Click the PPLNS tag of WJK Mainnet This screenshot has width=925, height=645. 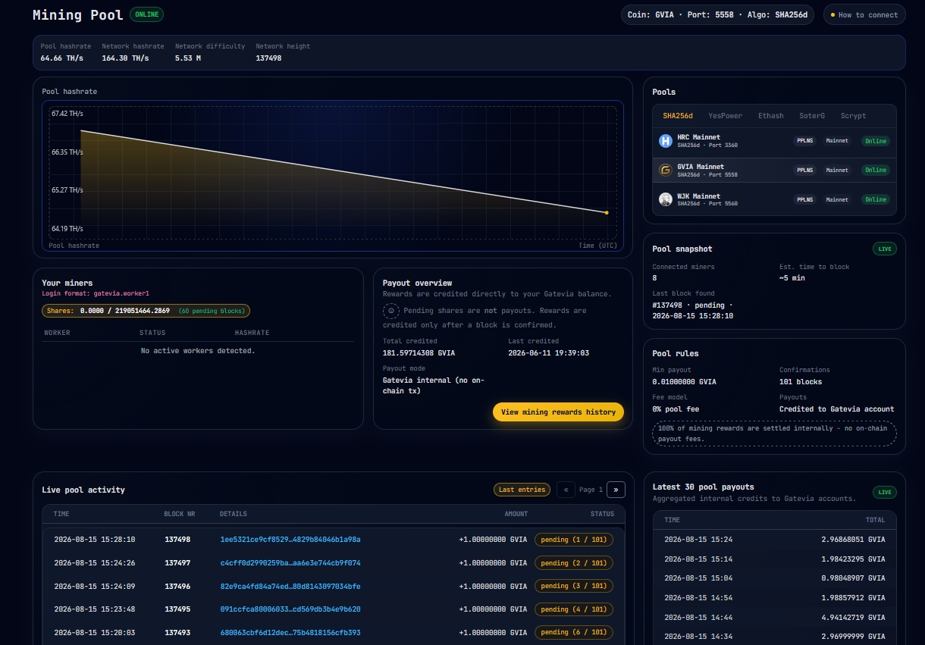coord(804,199)
